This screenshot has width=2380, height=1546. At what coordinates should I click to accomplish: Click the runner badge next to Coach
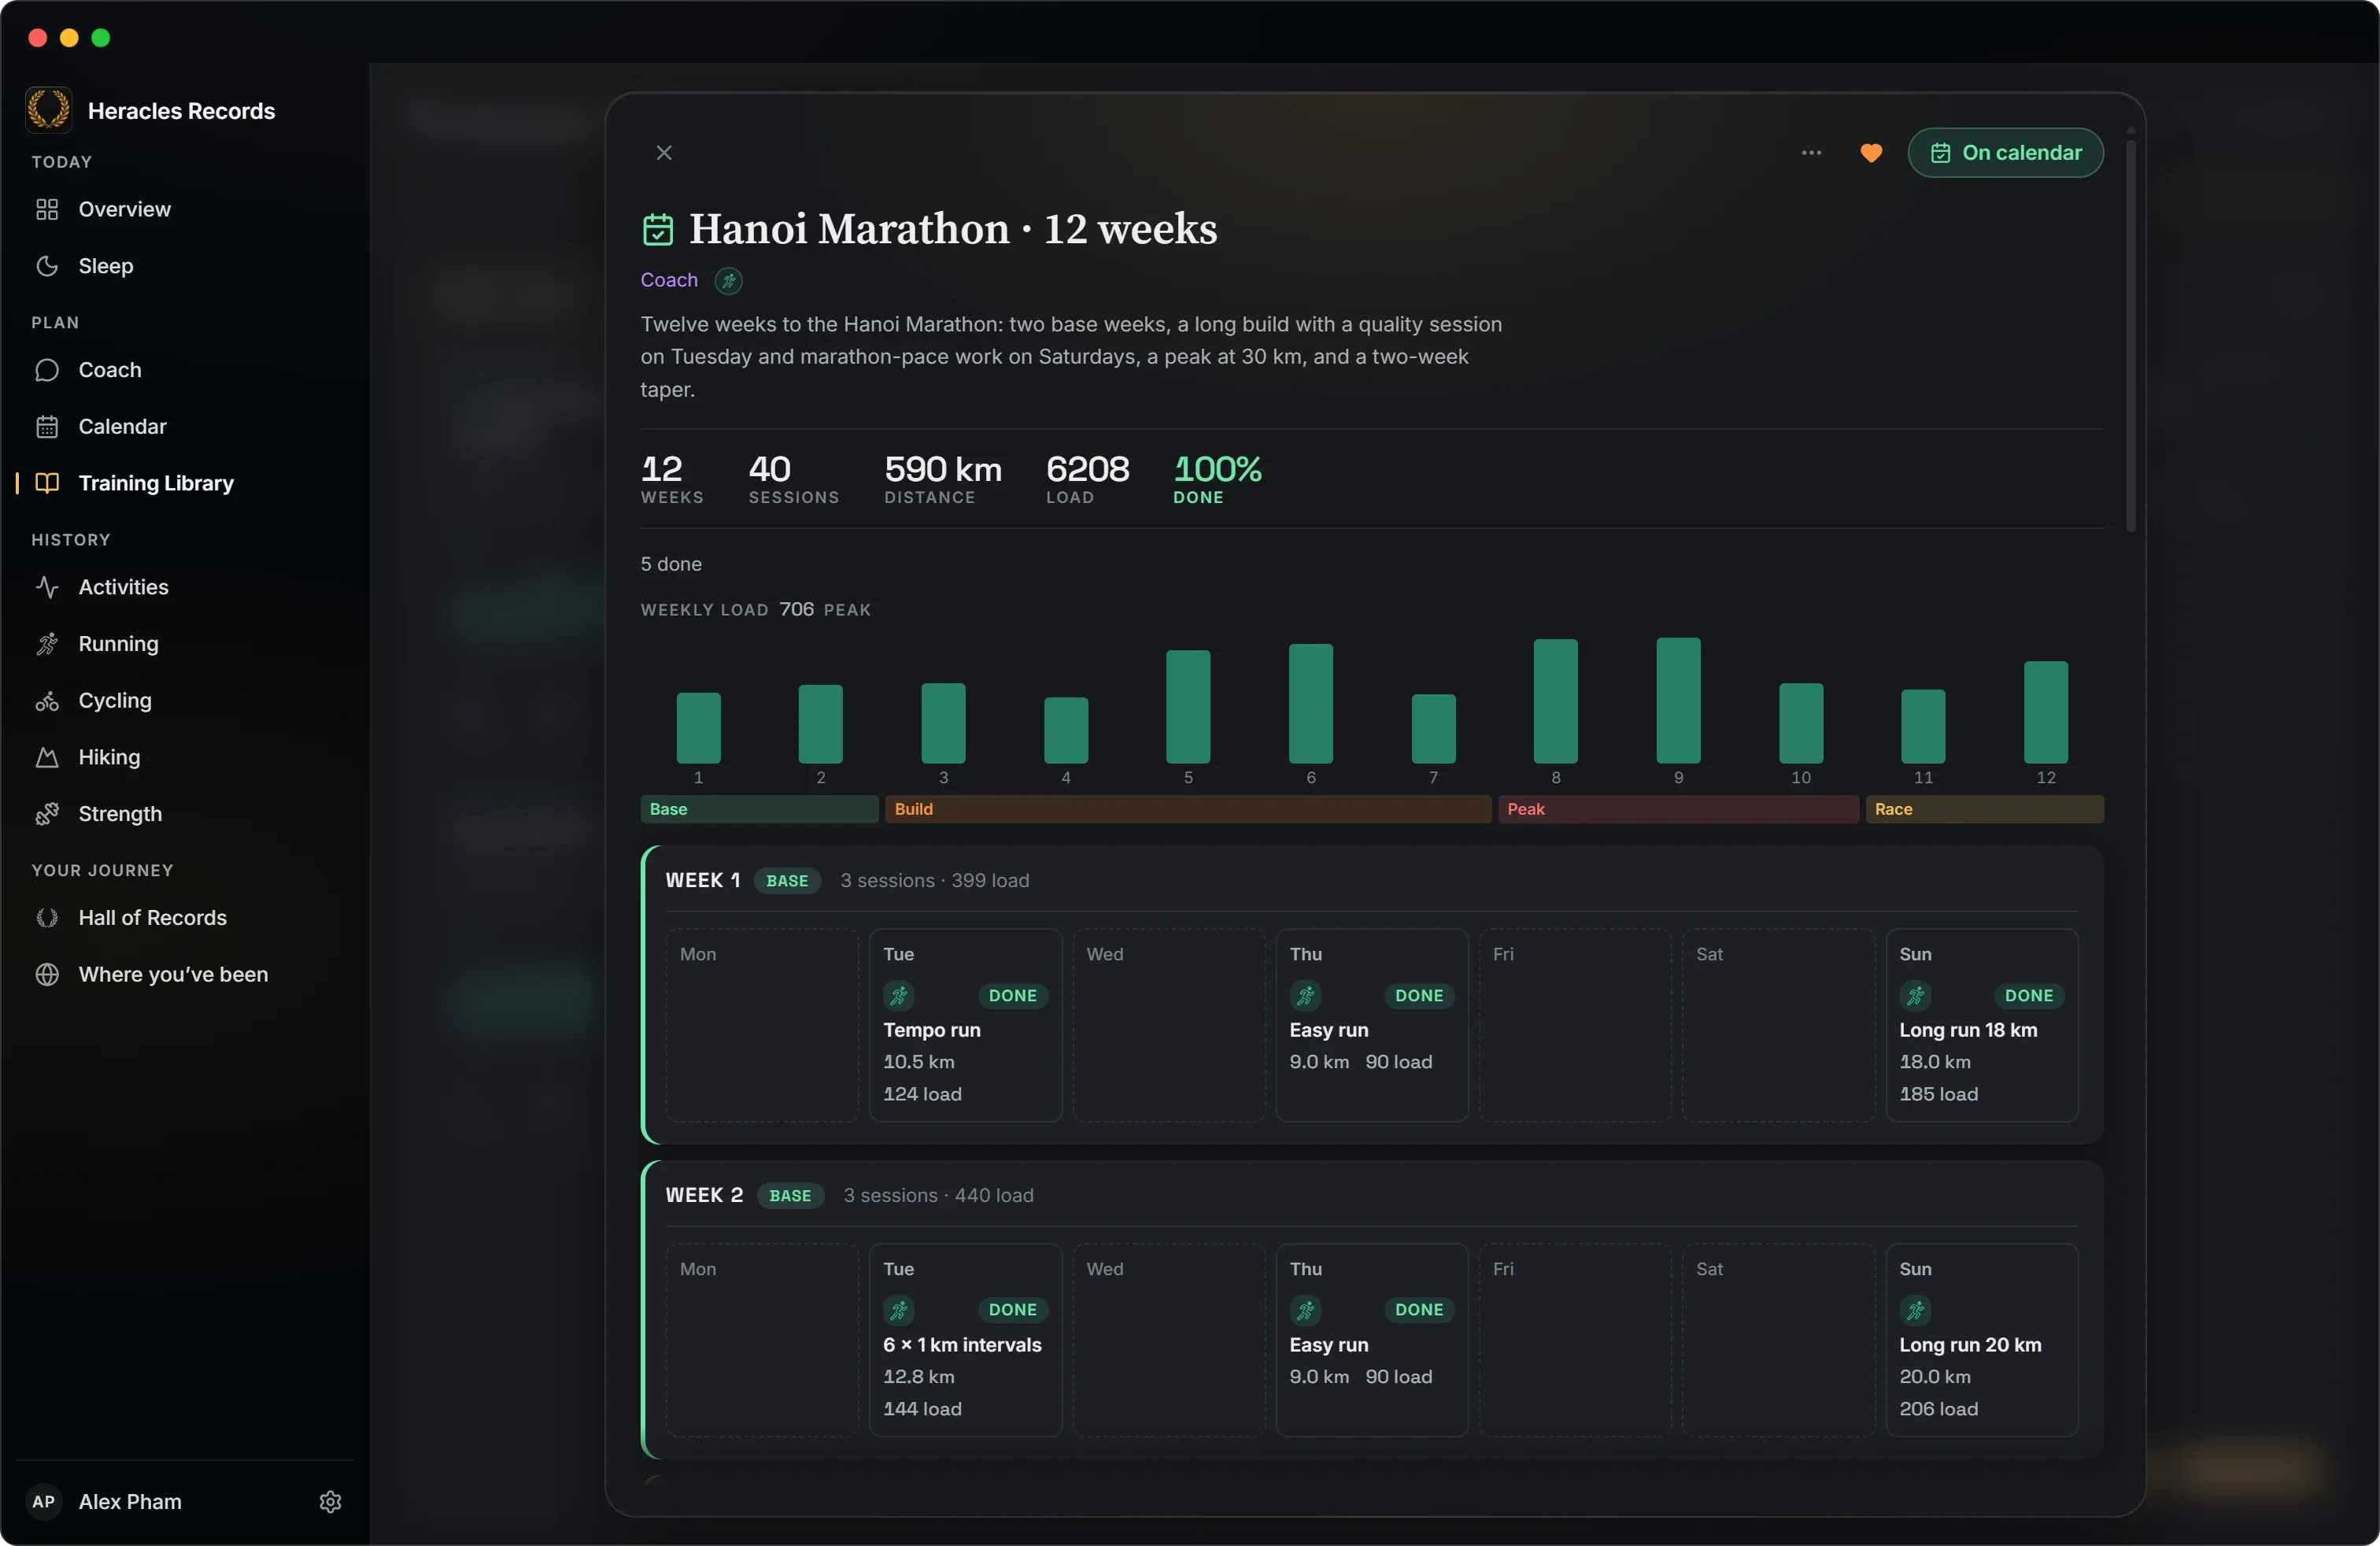pos(729,281)
